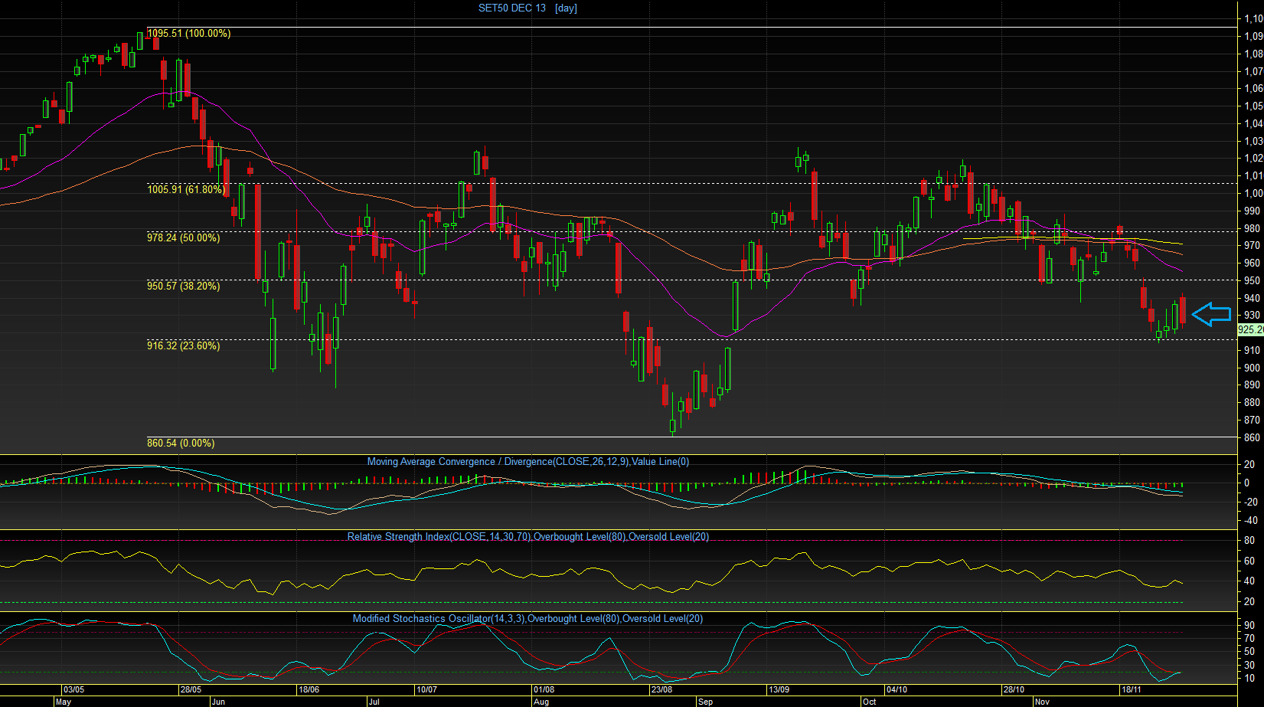This screenshot has height=707, width=1264.
Task: Click the -20 level on the MACD axis
Action: click(x=1251, y=502)
